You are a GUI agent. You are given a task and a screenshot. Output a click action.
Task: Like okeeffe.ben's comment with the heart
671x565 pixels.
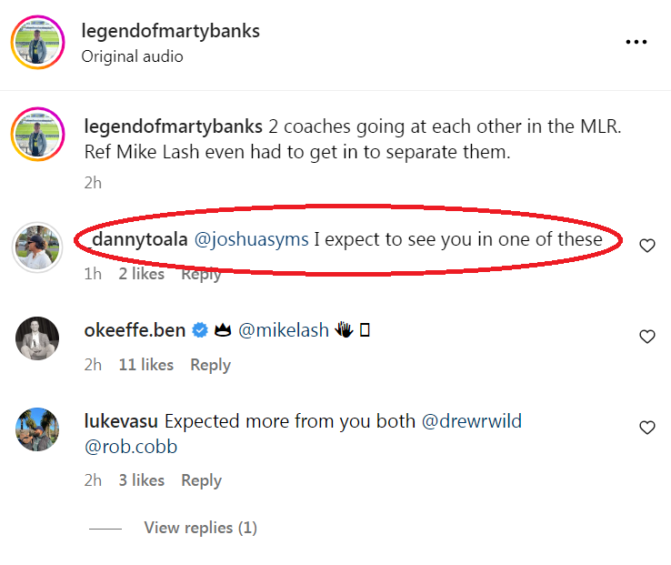pos(647,337)
